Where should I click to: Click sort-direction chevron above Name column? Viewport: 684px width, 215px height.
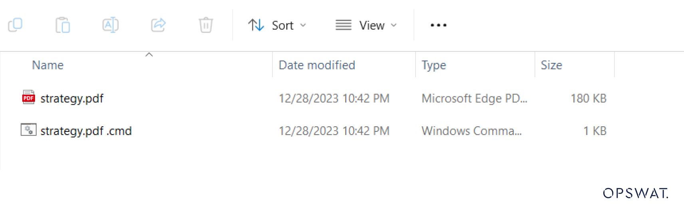click(x=149, y=55)
